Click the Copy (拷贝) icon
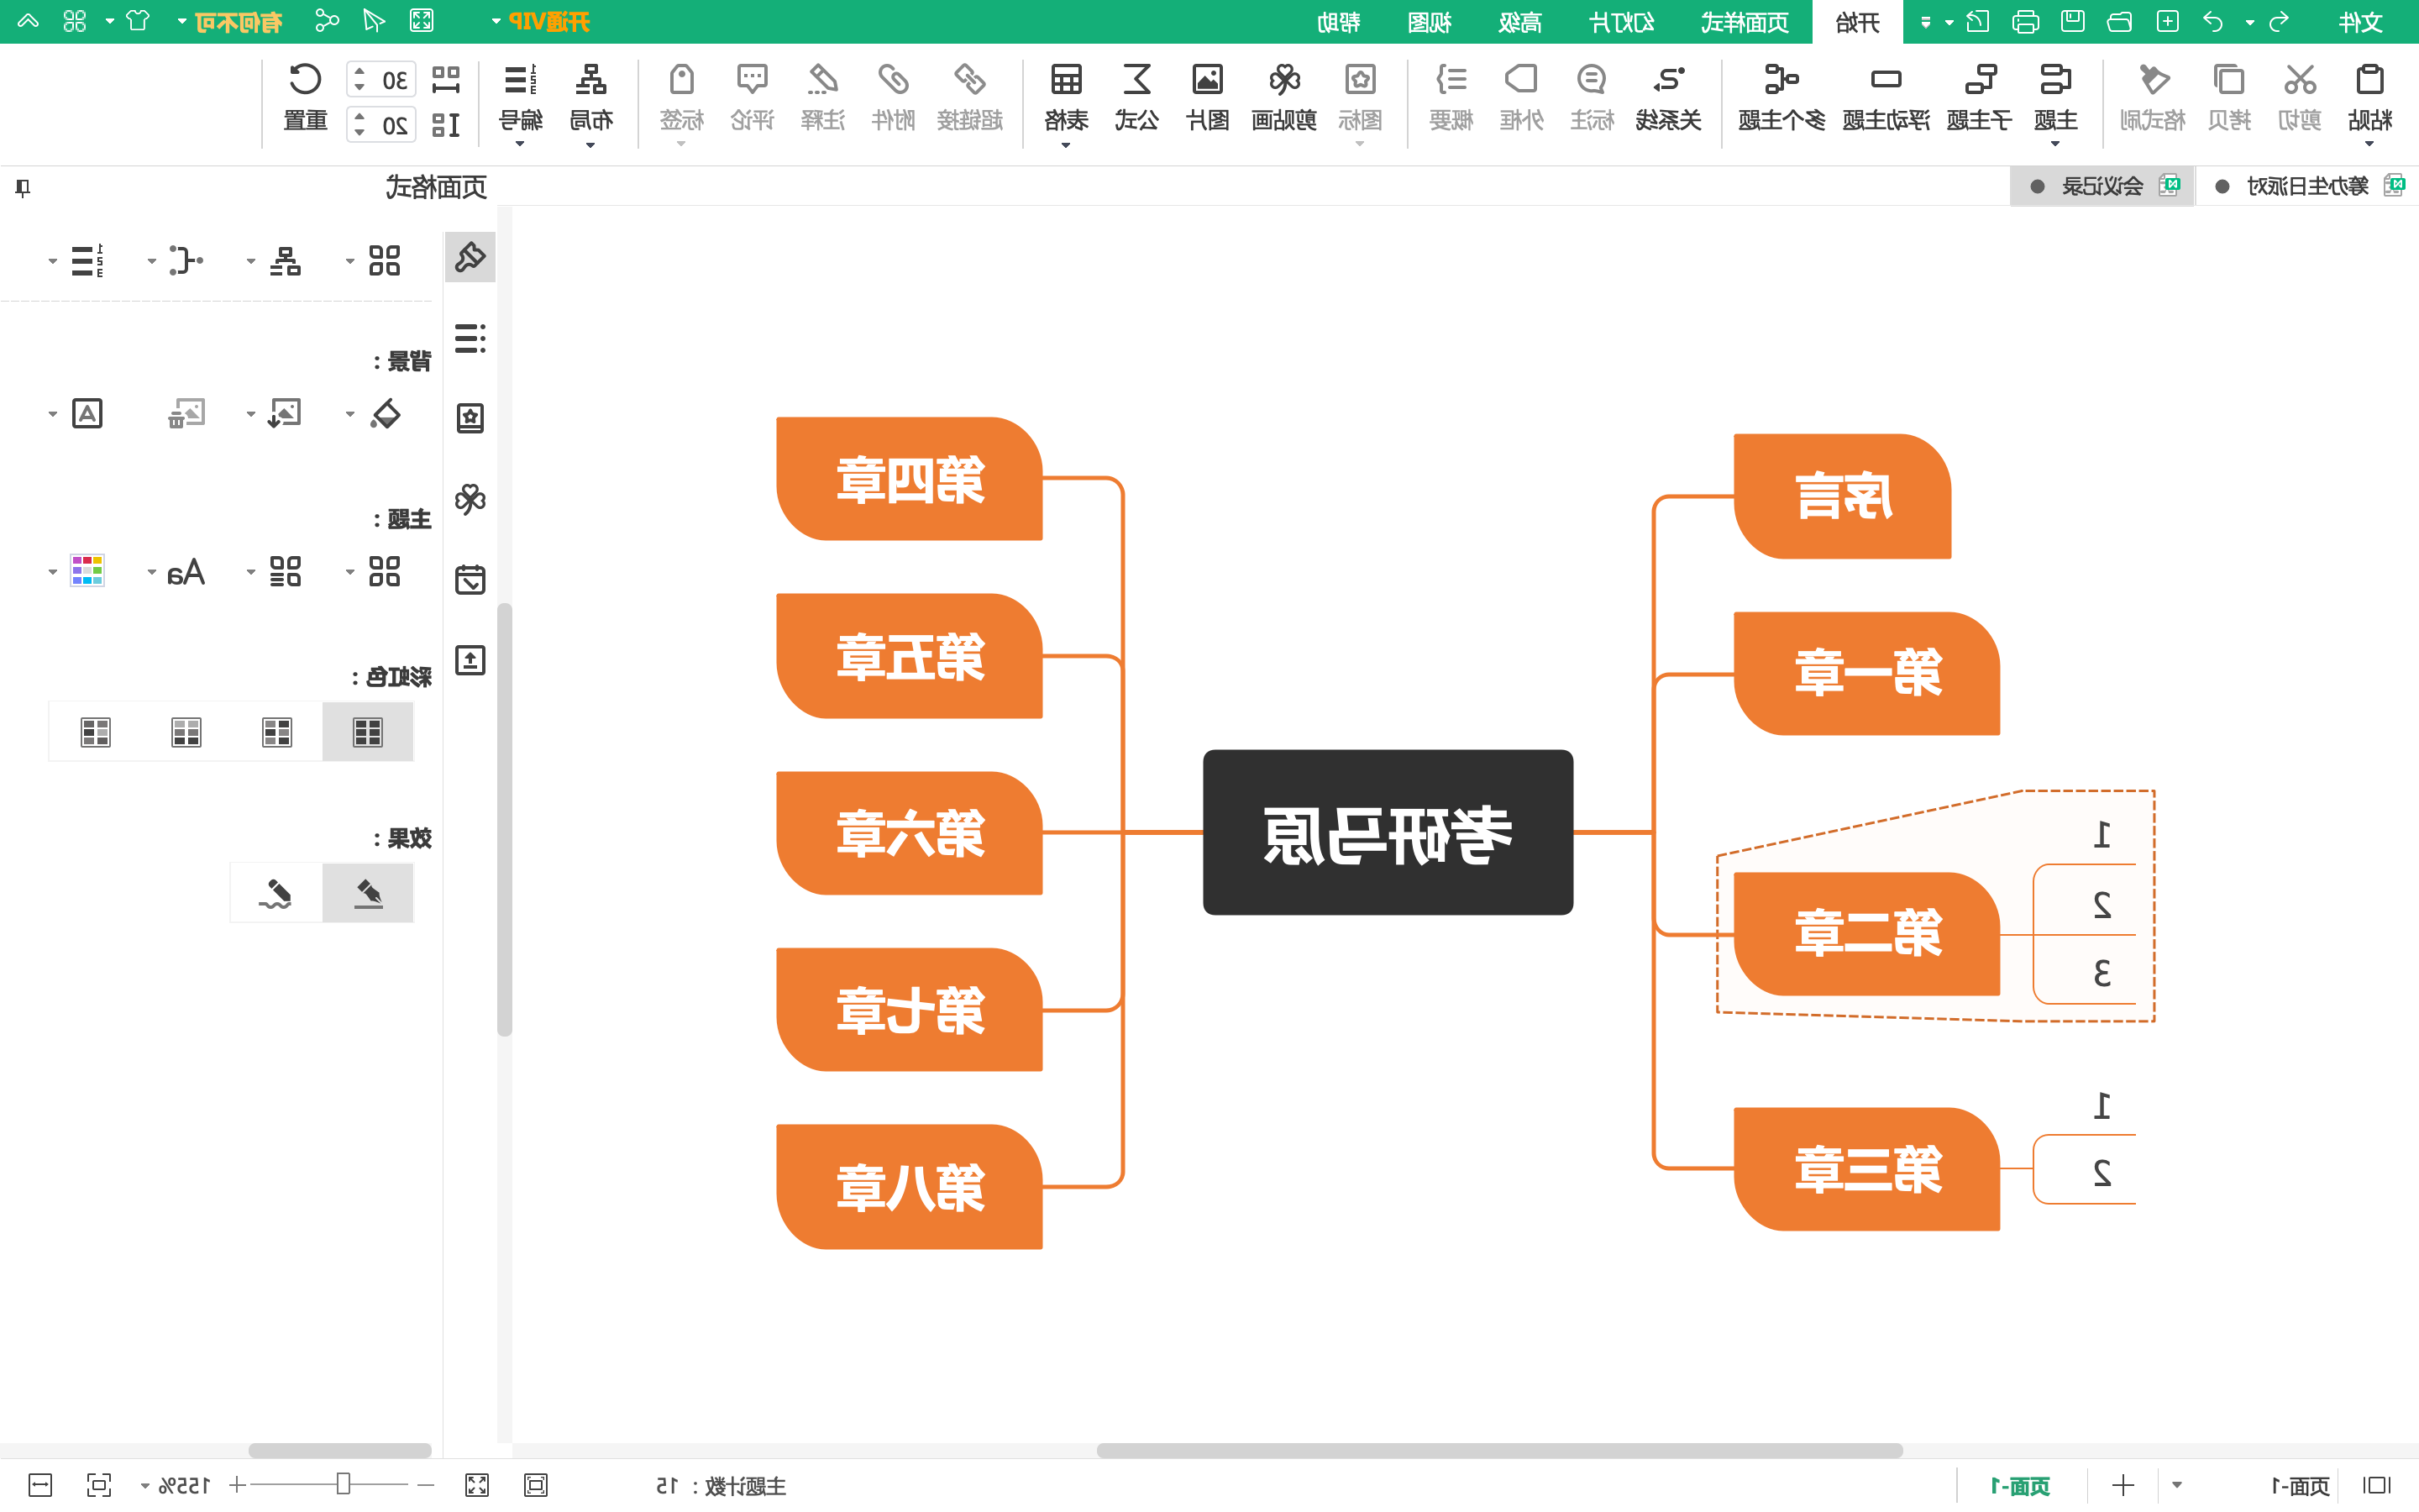 point(2228,80)
